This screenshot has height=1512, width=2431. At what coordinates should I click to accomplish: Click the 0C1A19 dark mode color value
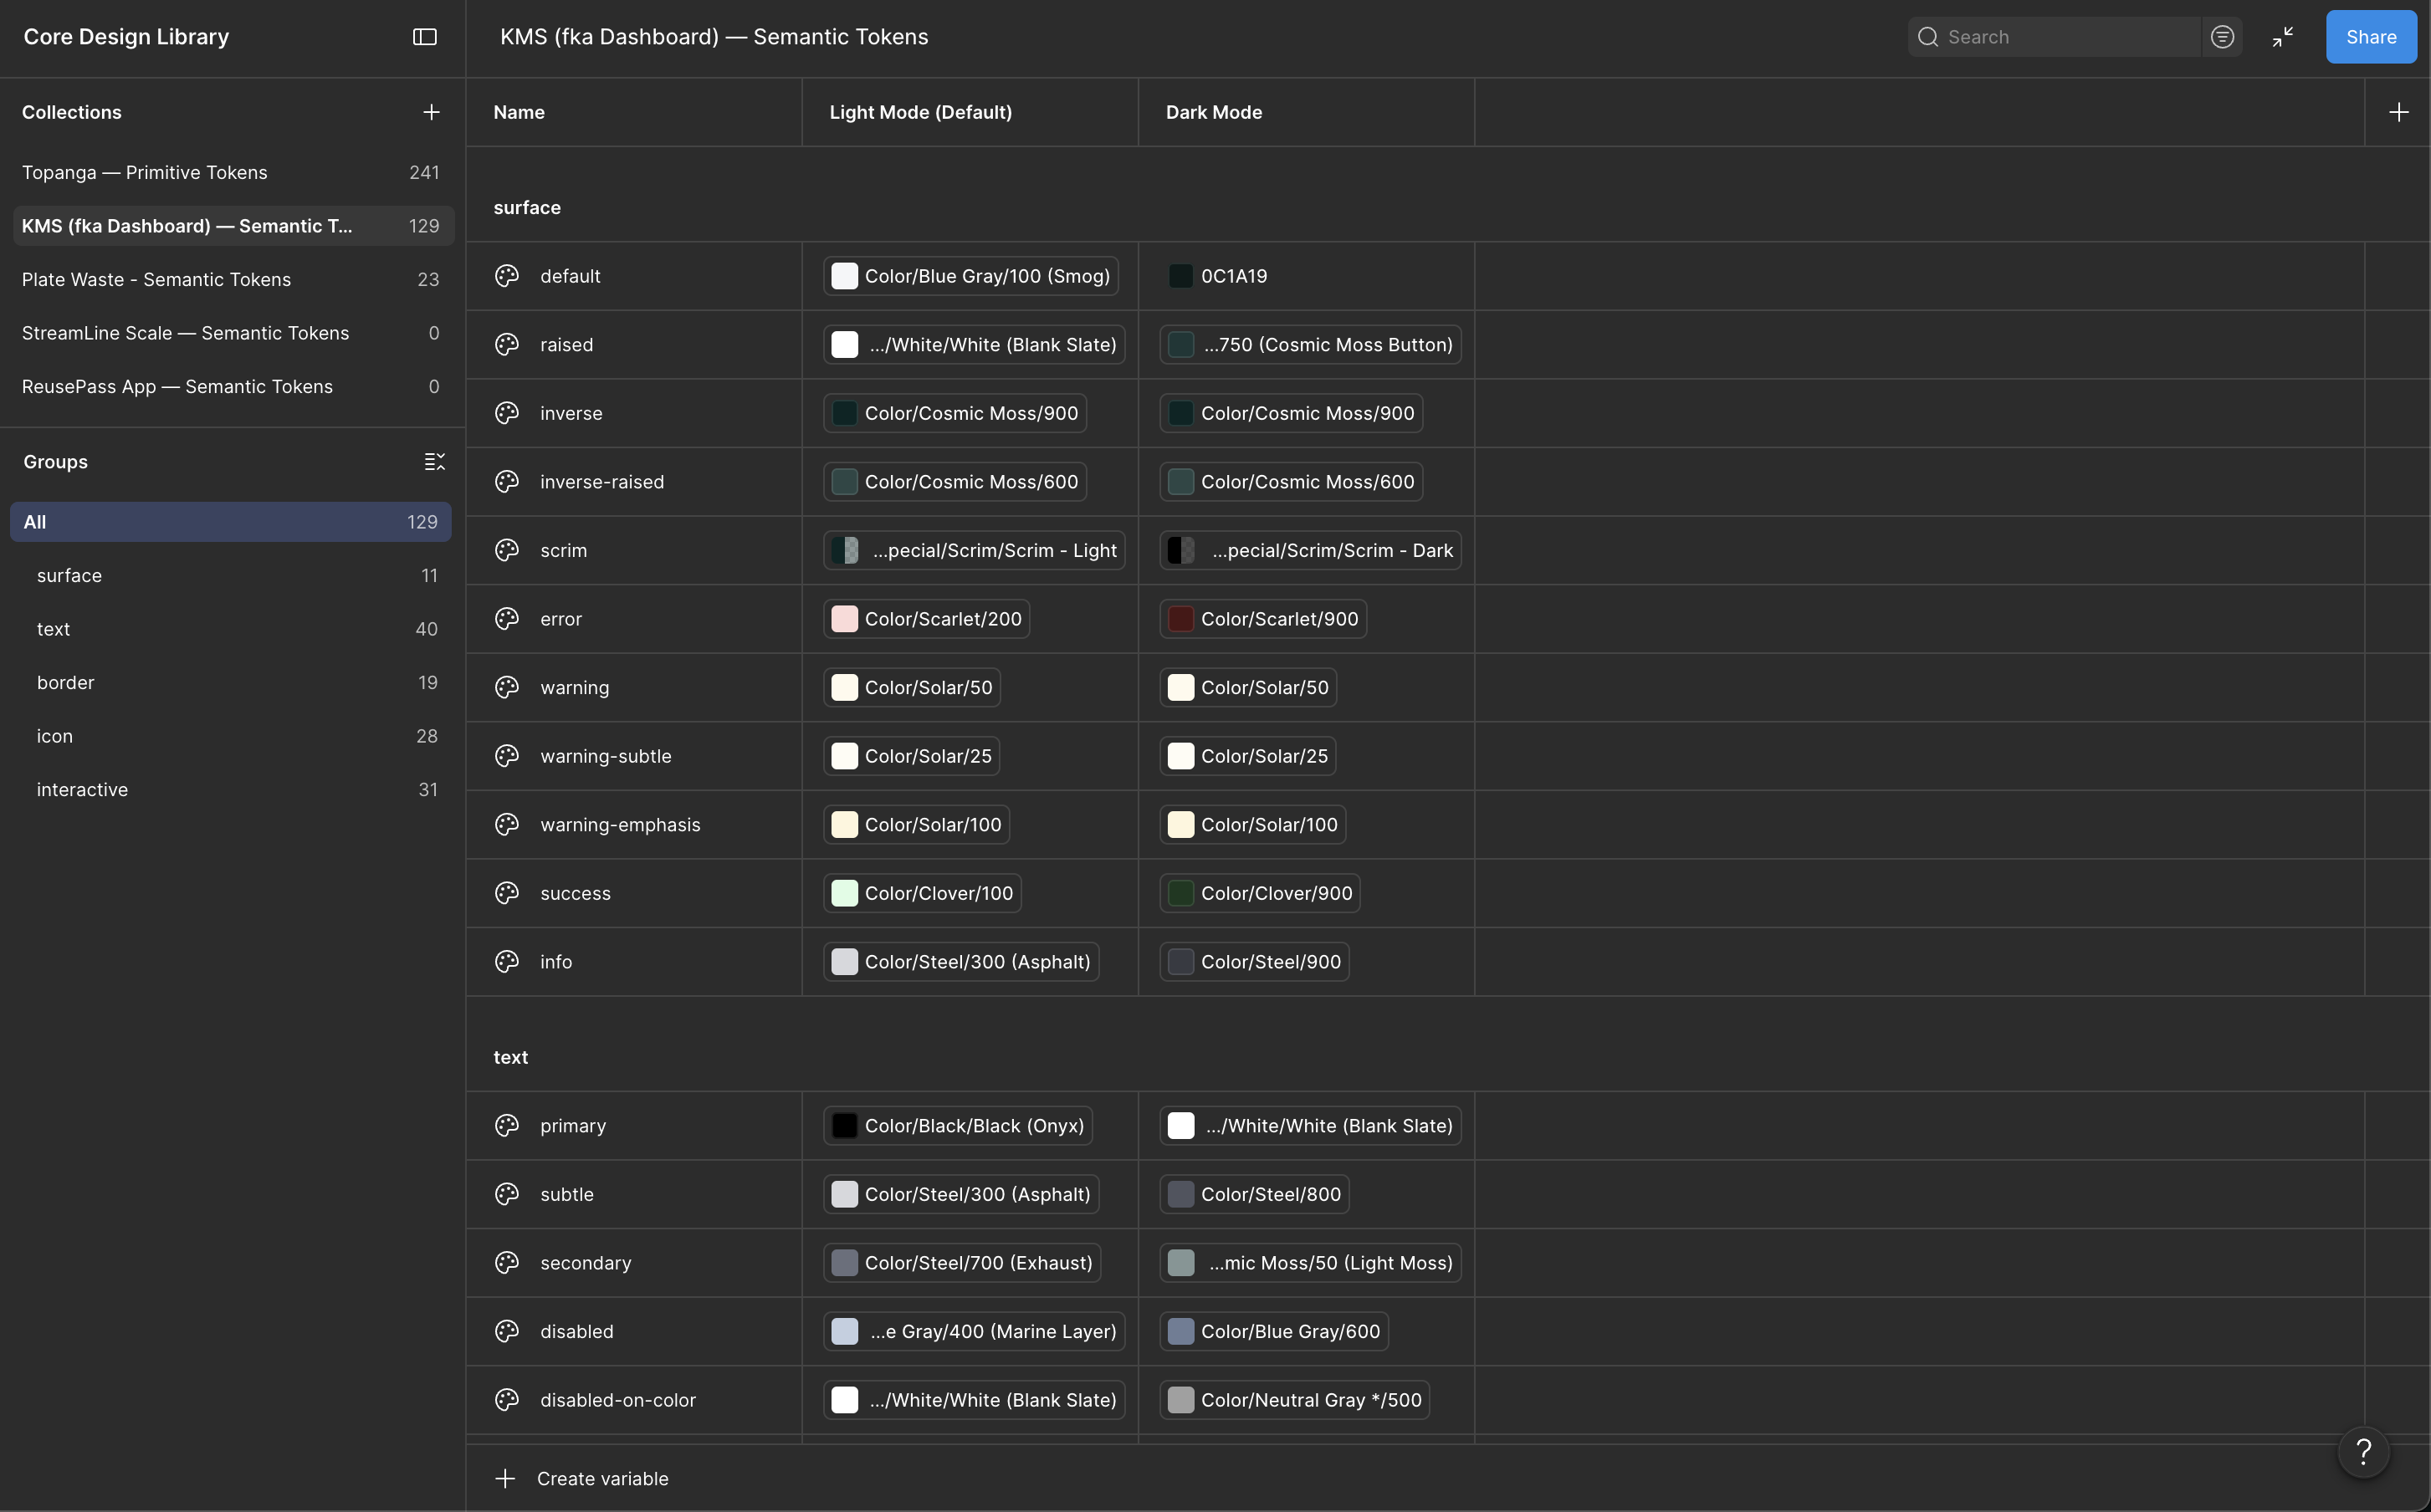(x=1218, y=276)
